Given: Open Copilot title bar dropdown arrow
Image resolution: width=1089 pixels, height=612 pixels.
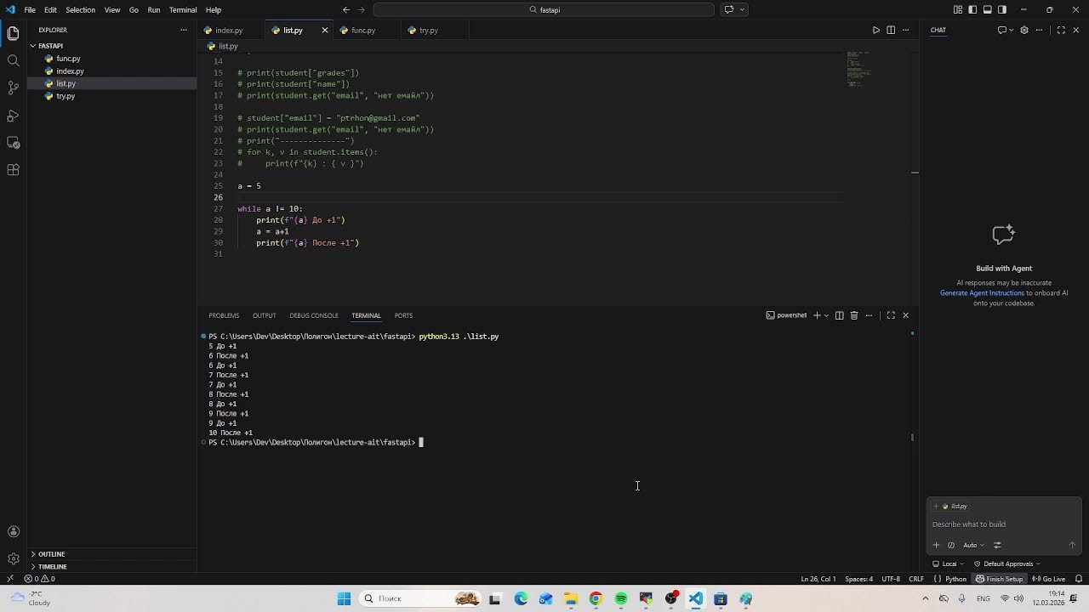Looking at the screenshot, I should [x=743, y=9].
